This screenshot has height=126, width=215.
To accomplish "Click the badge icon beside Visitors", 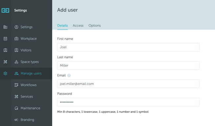I will 16,50.
